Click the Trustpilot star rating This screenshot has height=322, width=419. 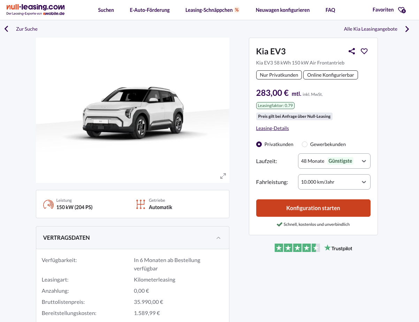297,248
